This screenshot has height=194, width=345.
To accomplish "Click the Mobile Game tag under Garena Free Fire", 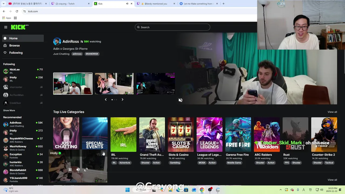I will click(234, 163).
